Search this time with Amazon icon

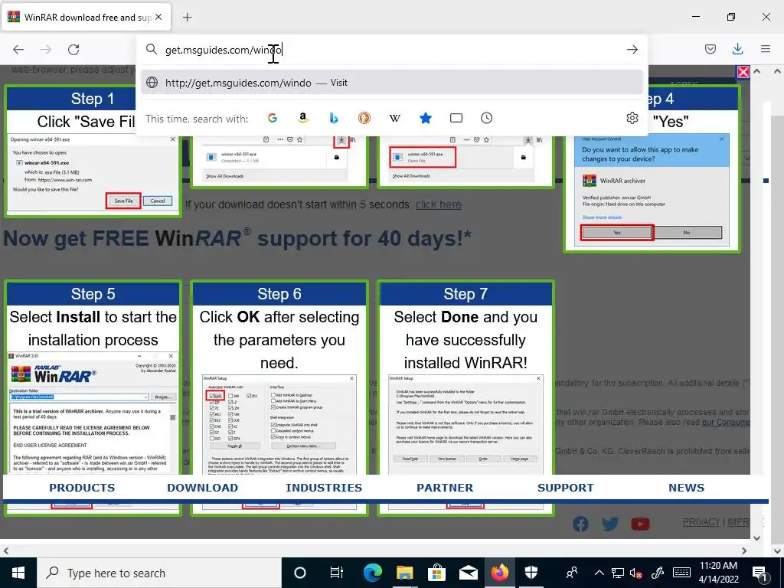tap(302, 118)
